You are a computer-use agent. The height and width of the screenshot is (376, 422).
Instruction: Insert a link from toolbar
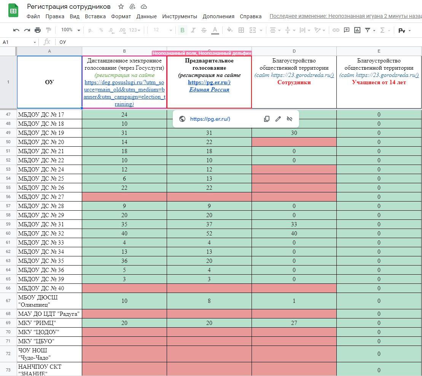[x=336, y=30]
